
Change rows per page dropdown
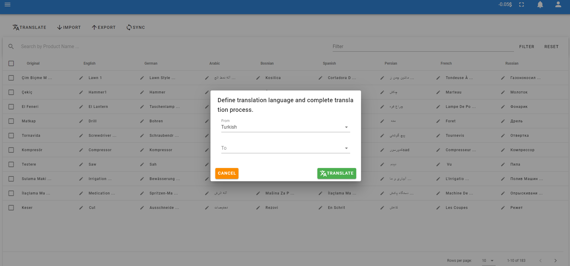click(x=488, y=261)
